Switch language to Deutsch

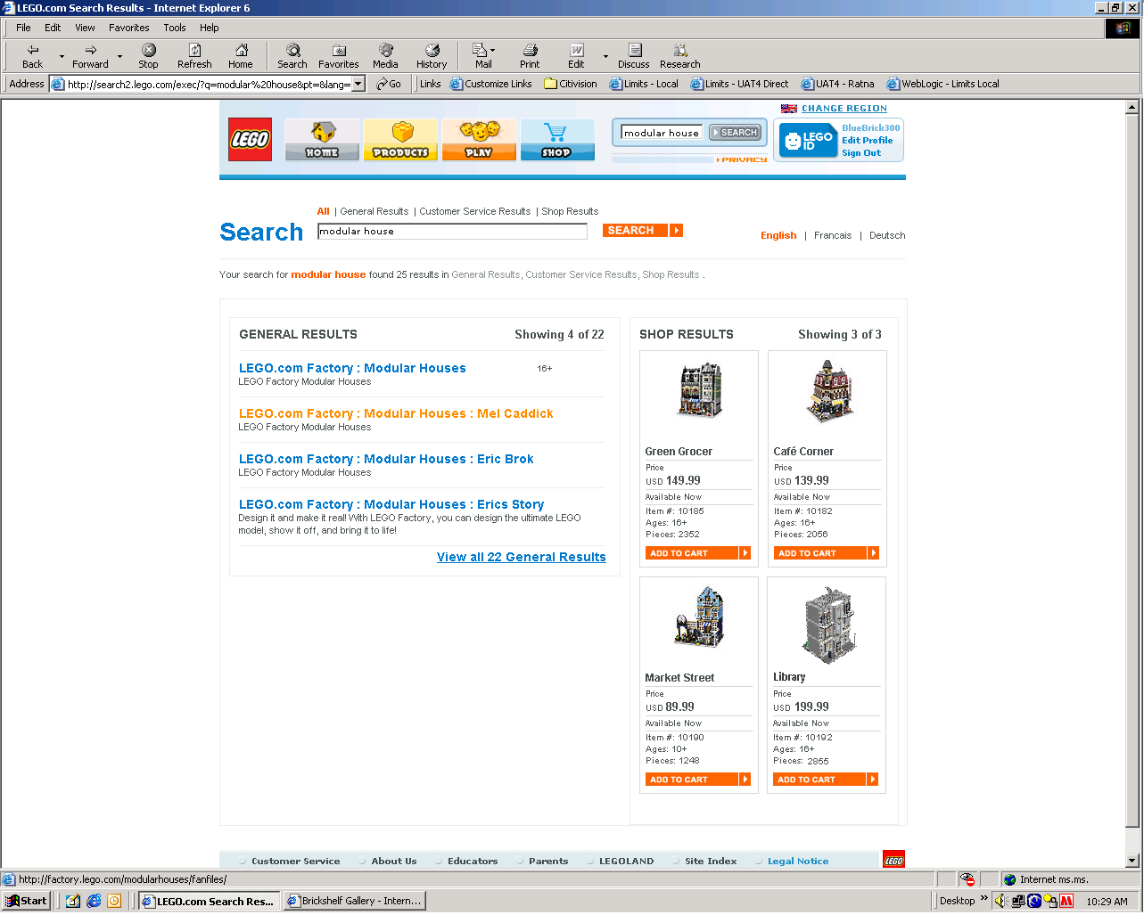(886, 235)
